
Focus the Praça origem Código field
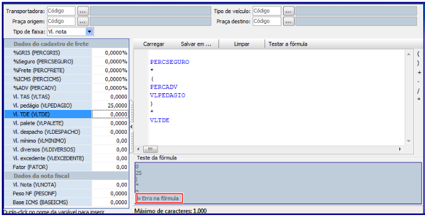coord(61,22)
